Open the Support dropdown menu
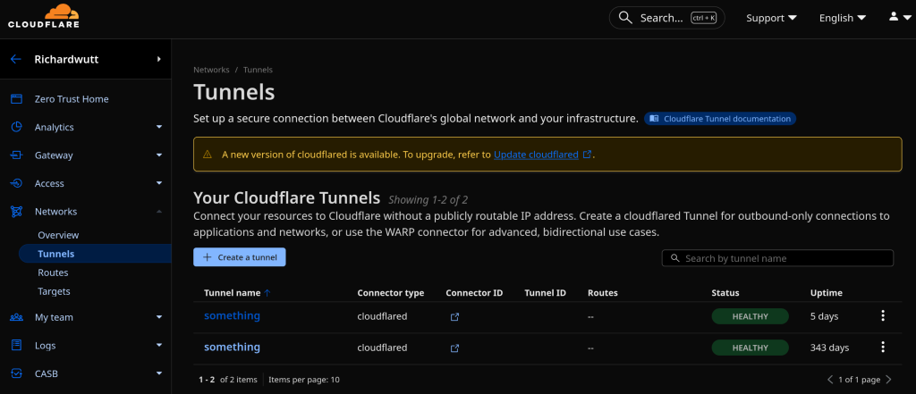The width and height of the screenshot is (916, 394). pos(771,18)
